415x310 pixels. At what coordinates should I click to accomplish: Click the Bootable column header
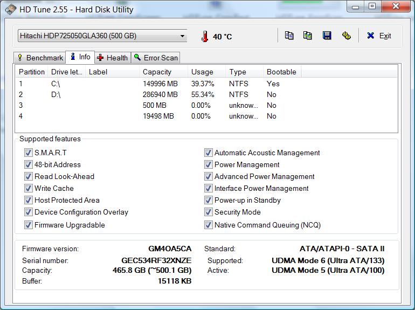click(x=282, y=72)
